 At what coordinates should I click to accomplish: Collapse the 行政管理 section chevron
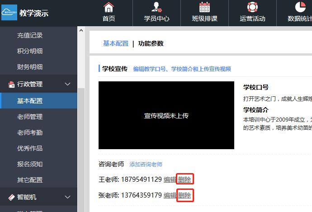[x=68, y=84]
